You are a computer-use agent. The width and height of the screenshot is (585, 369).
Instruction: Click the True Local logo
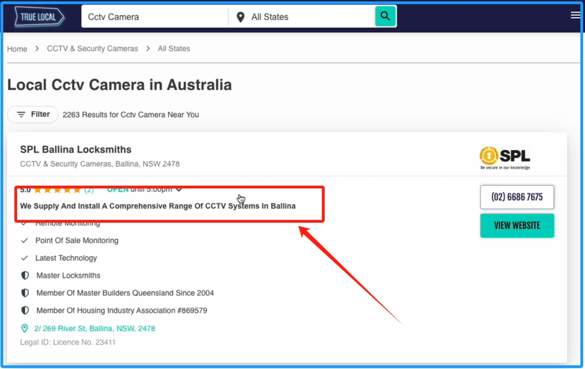39,17
